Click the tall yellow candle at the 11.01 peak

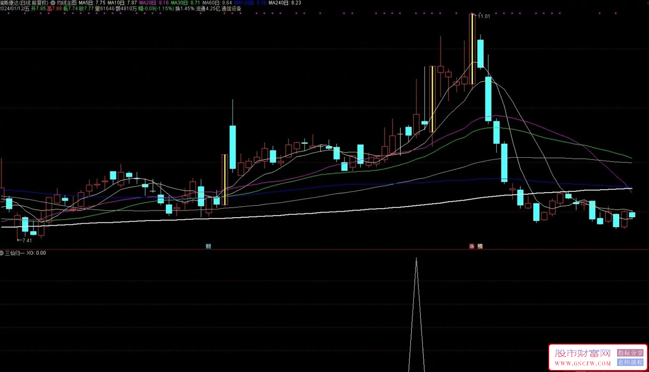[472, 49]
